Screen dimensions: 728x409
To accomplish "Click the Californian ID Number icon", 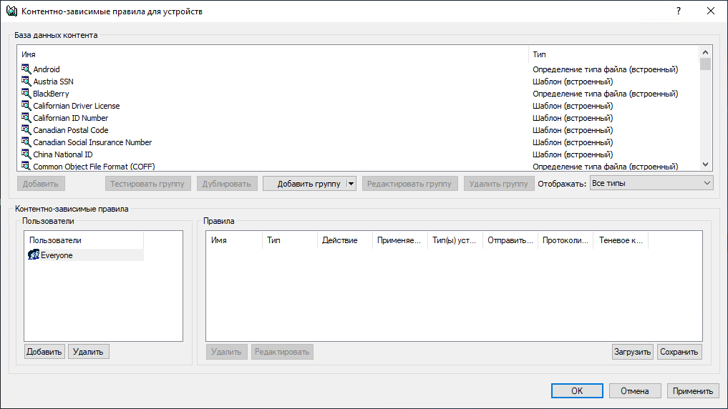I will click(x=26, y=117).
